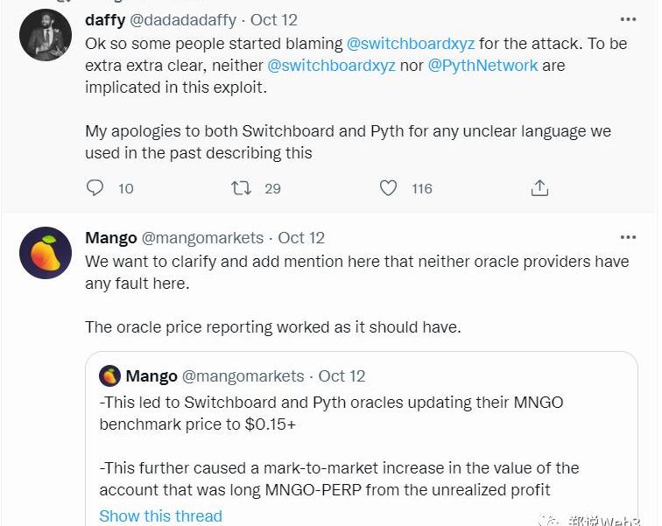Click the Mango profile avatar

(46, 253)
